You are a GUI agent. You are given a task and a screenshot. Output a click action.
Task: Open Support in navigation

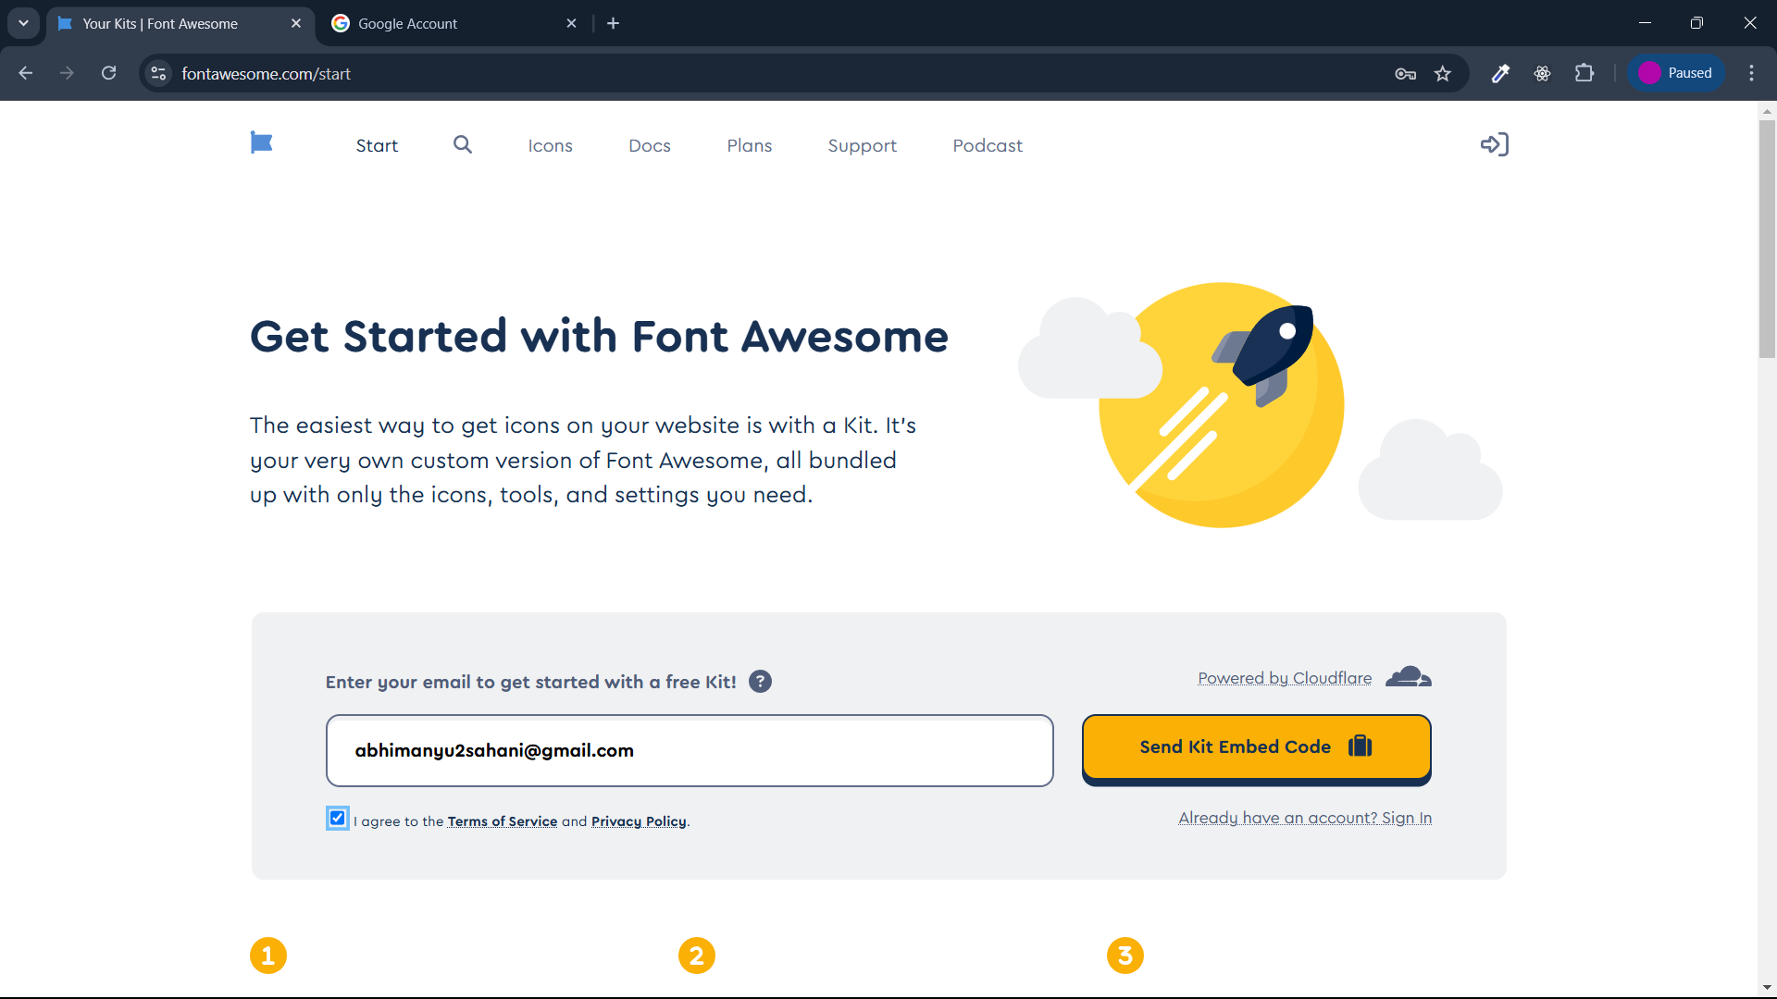tap(862, 145)
